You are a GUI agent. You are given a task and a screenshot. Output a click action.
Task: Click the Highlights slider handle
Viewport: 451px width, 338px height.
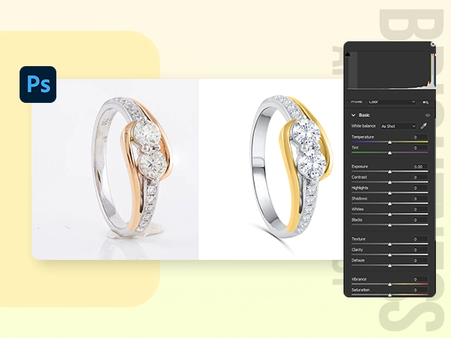coord(389,193)
